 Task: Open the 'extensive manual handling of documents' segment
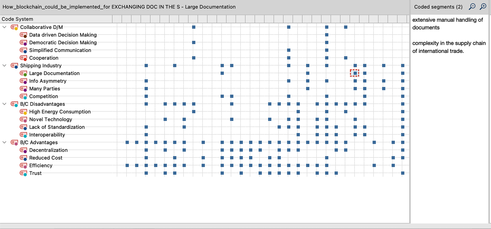click(448, 24)
